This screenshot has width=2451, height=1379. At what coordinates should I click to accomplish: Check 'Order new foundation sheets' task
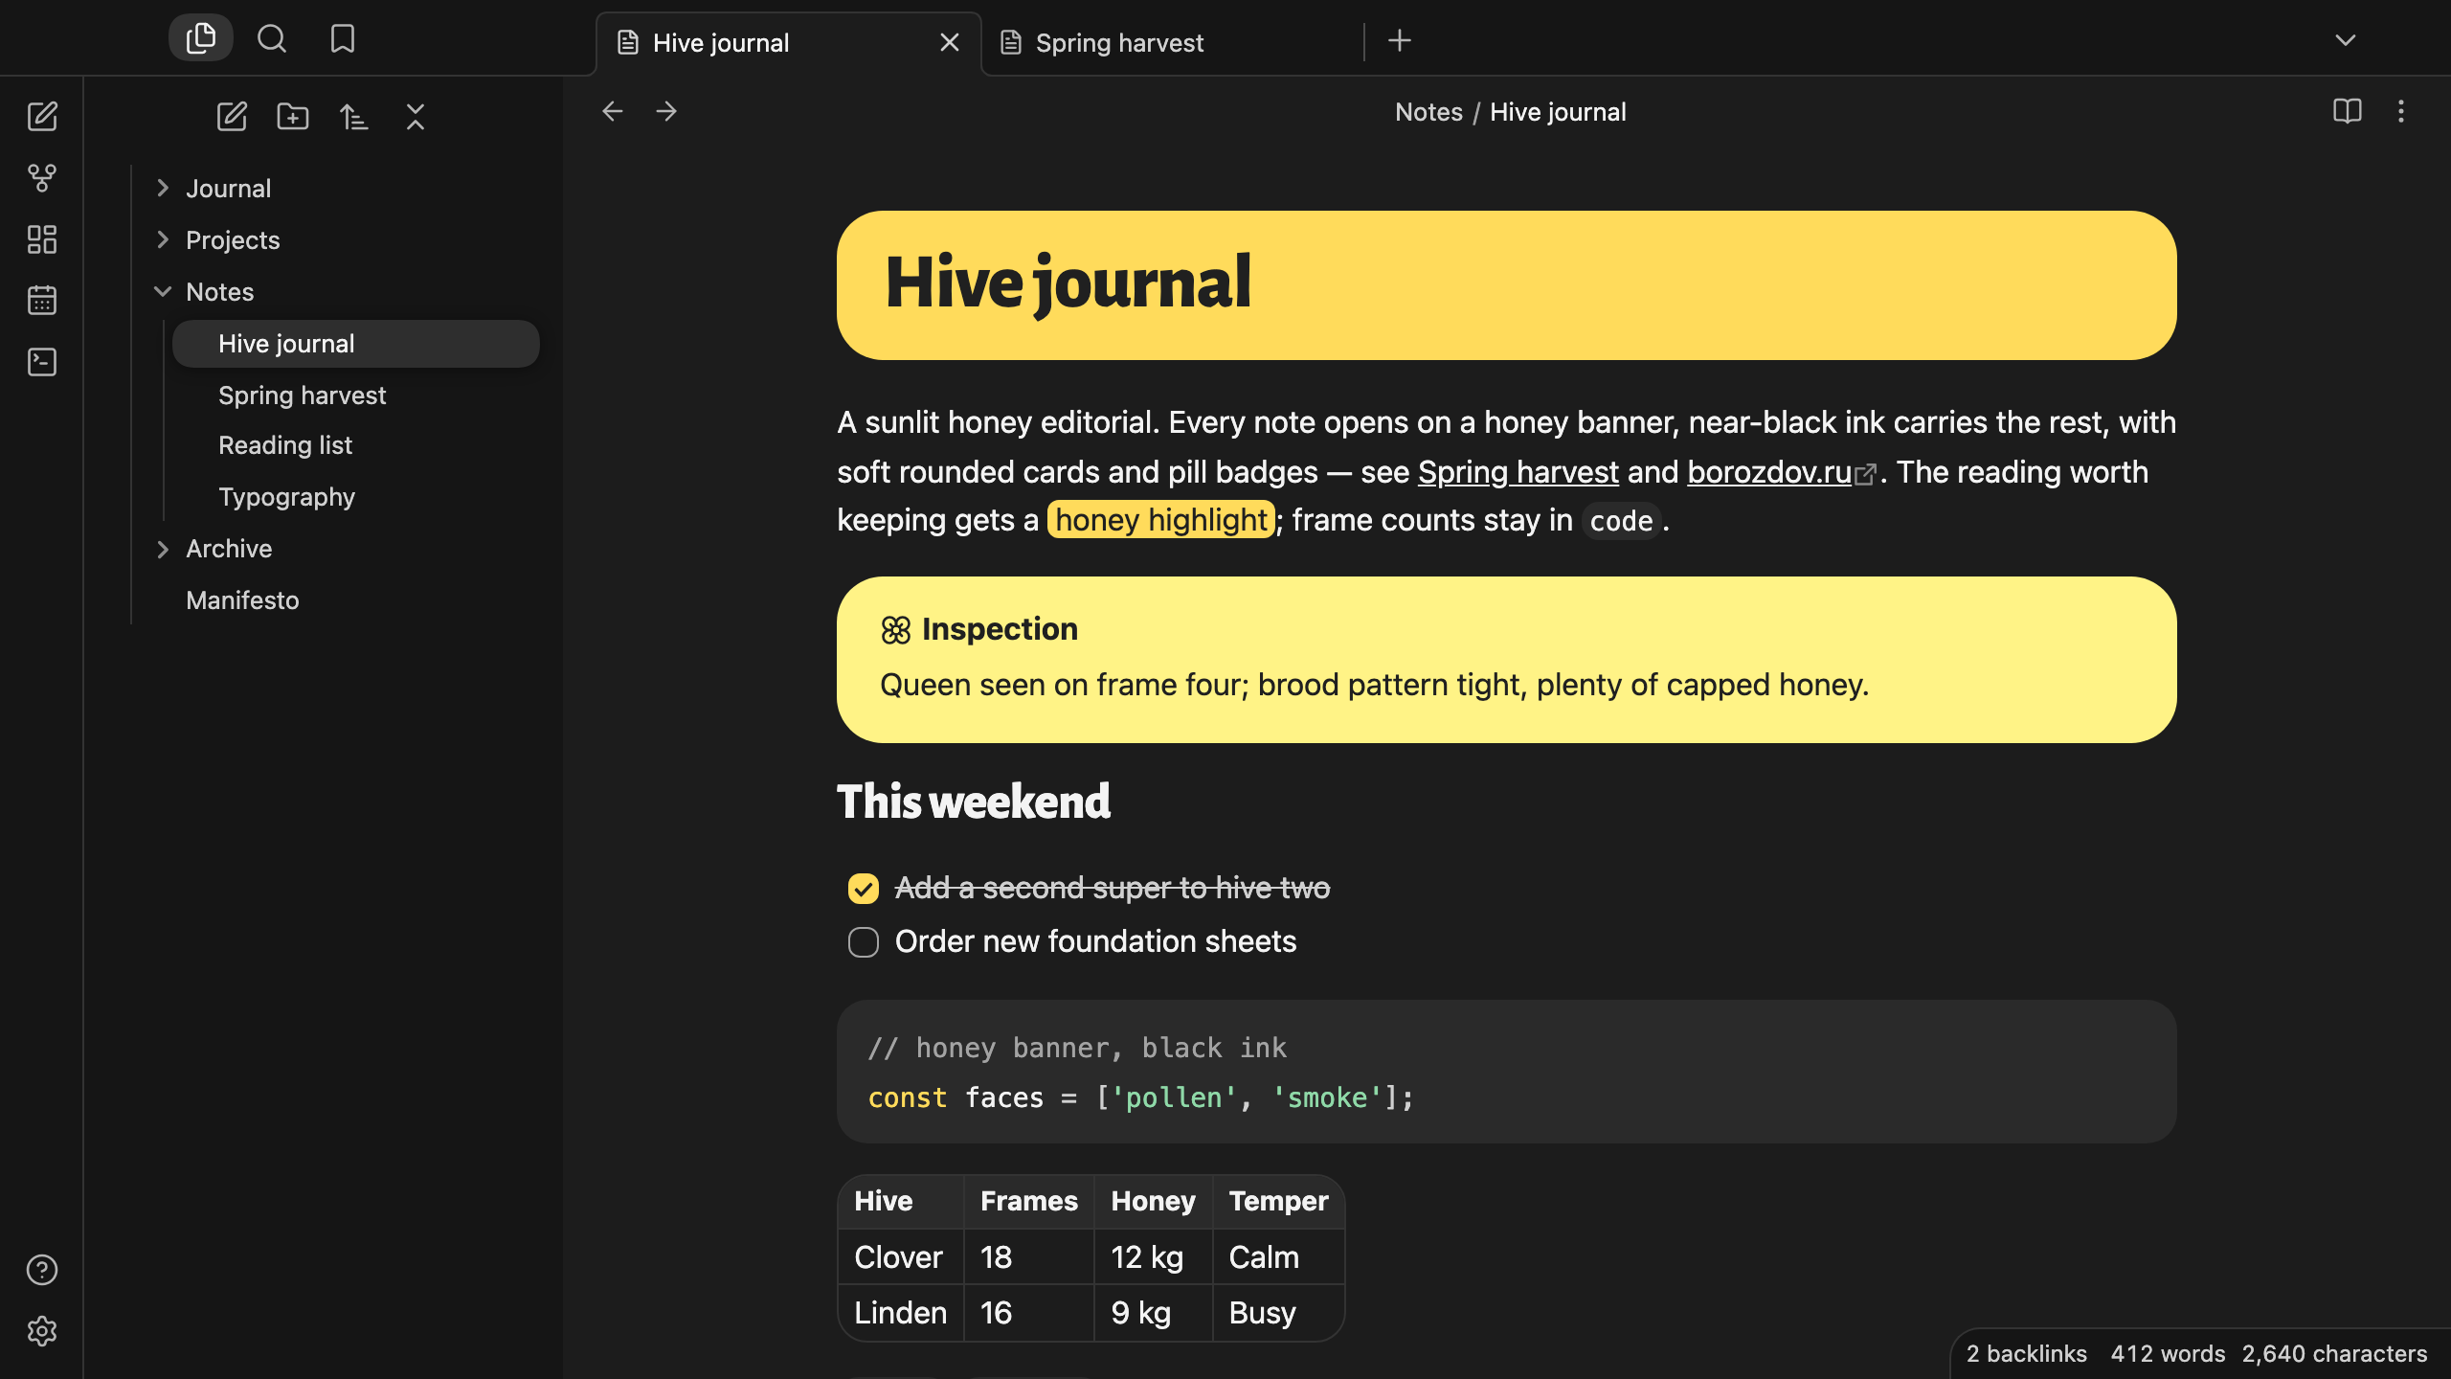pos(864,942)
